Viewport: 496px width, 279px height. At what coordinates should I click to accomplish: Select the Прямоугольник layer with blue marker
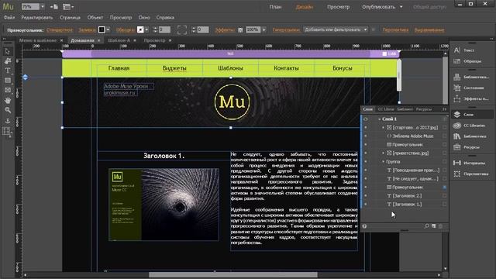[407, 188]
